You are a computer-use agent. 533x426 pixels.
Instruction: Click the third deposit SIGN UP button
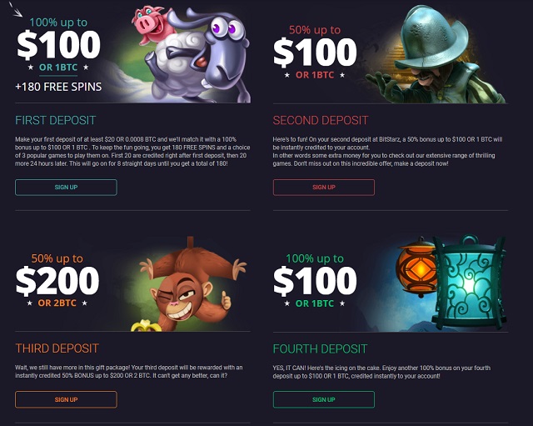coord(66,399)
